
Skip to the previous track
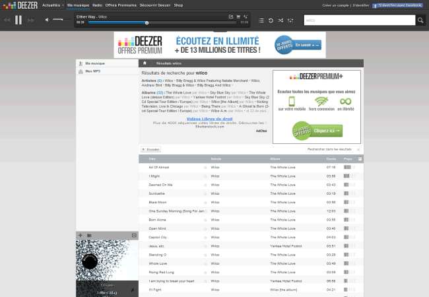click(x=7, y=20)
